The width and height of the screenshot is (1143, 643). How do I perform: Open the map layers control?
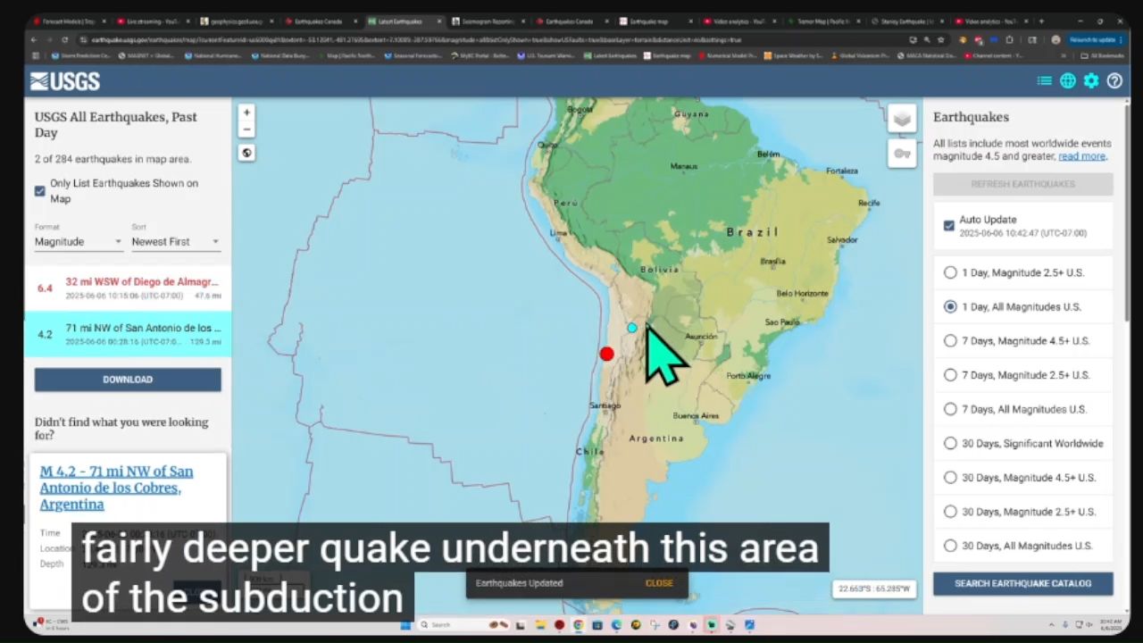pyautogui.click(x=902, y=119)
